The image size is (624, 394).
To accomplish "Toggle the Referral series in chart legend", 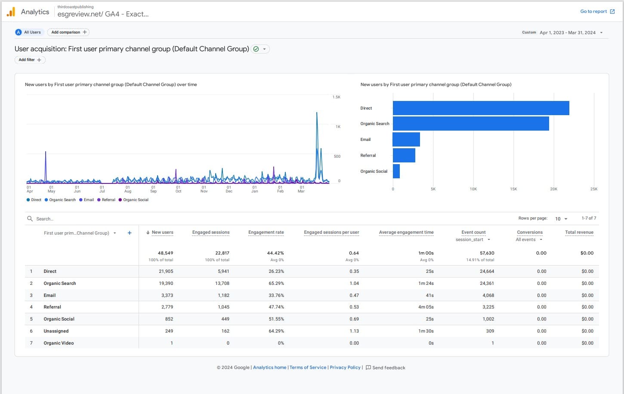I will 106,200.
